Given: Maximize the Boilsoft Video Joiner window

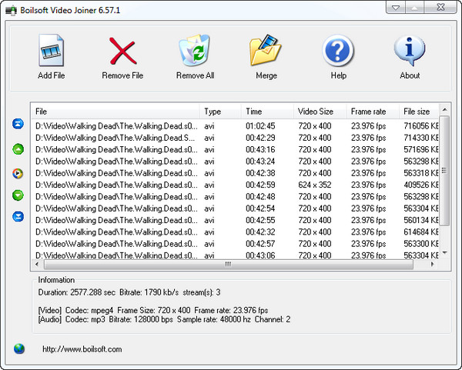Looking at the screenshot, I should pyautogui.click(x=414, y=8).
